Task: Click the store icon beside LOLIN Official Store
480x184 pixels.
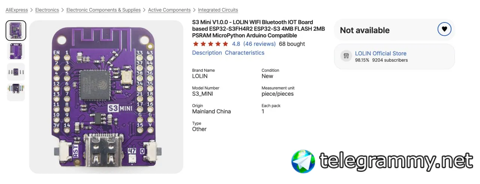Action: (x=346, y=56)
